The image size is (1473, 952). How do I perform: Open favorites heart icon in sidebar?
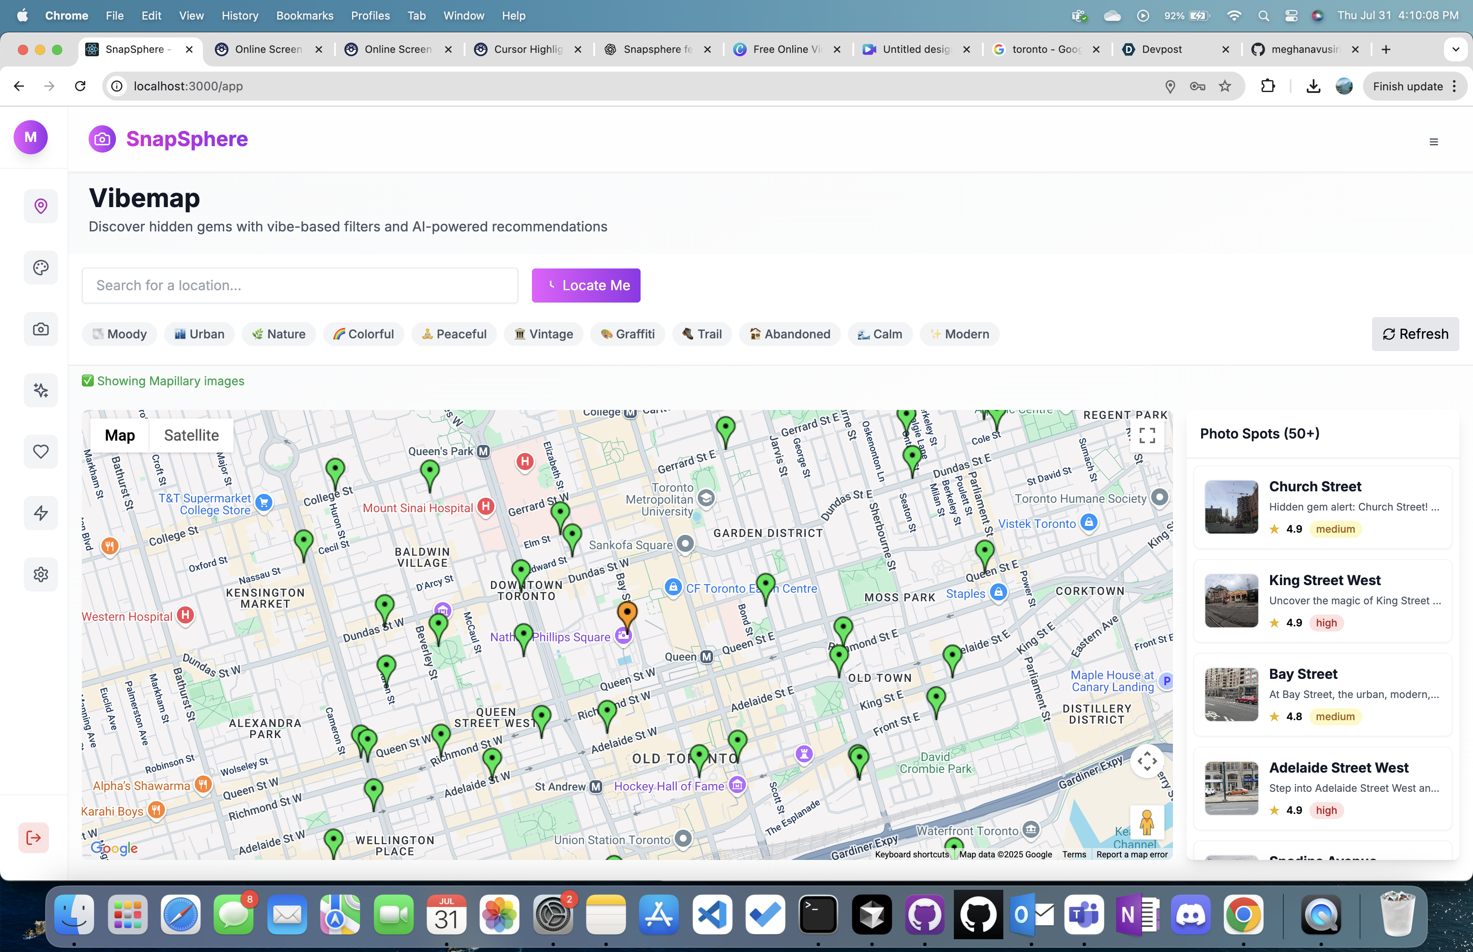pos(41,451)
